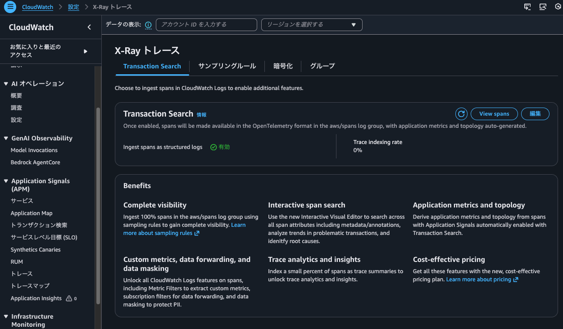
Task: Open the Learn more about pricing link
Action: tap(479, 279)
